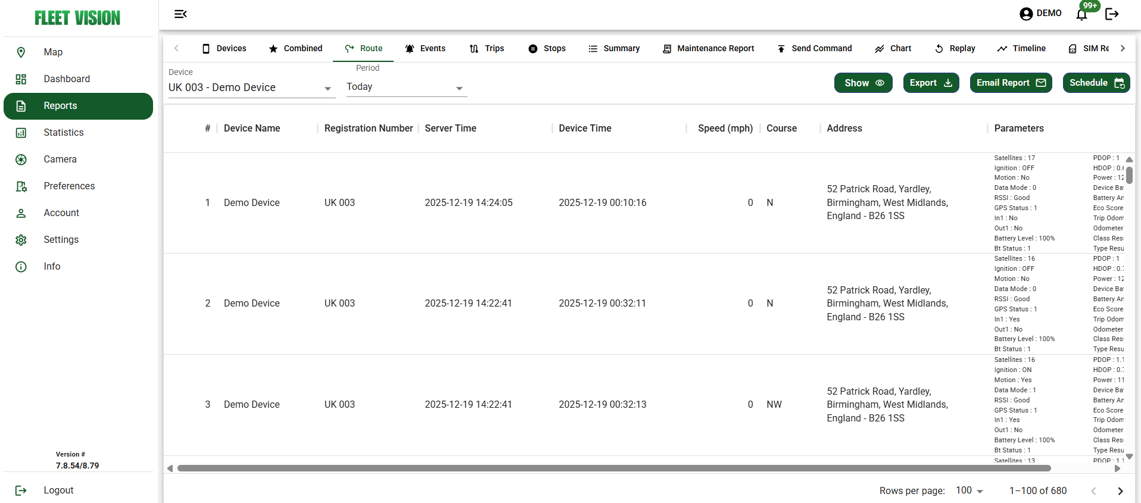1141x503 pixels.
Task: Change the rows per page selector
Action: tap(969, 490)
